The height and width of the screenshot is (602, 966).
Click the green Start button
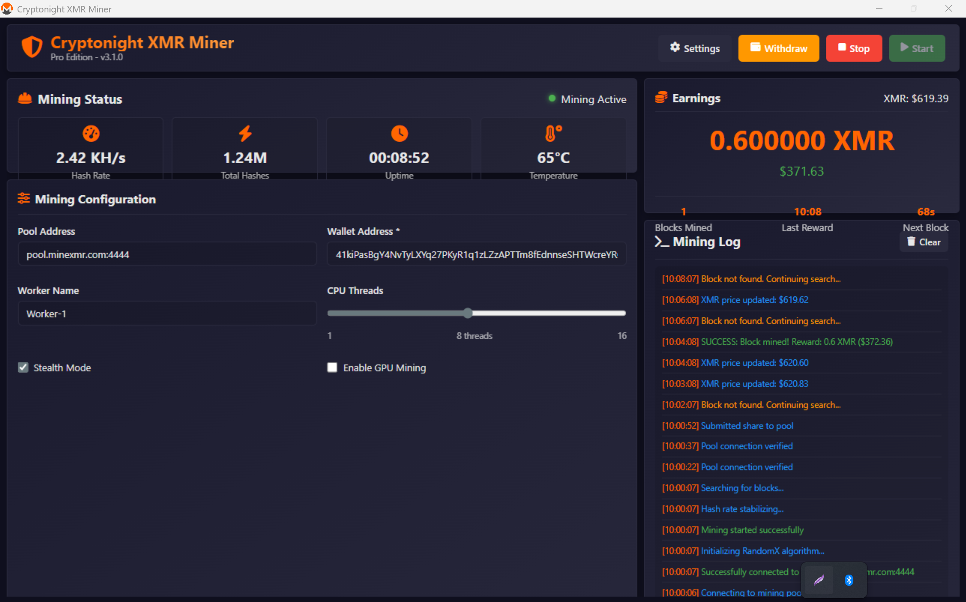pyautogui.click(x=917, y=48)
